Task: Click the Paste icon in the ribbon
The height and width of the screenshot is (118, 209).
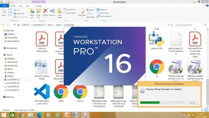Action: coord(10,12)
